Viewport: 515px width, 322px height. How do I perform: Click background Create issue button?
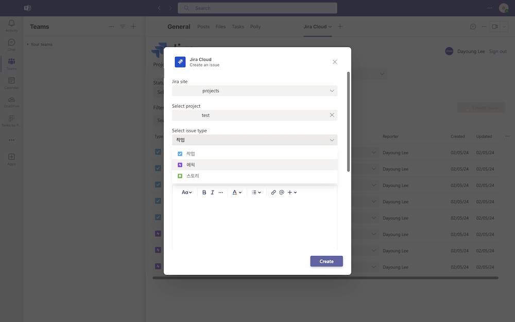[x=481, y=108]
